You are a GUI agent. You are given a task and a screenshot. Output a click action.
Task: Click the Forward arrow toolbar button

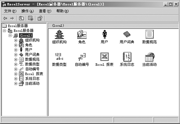pyautogui.click(x=12, y=18)
